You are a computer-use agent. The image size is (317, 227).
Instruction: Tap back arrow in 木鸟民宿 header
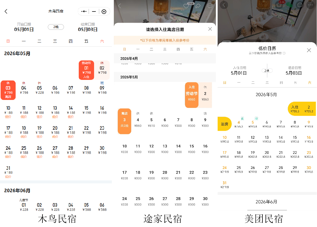(x=6, y=11)
